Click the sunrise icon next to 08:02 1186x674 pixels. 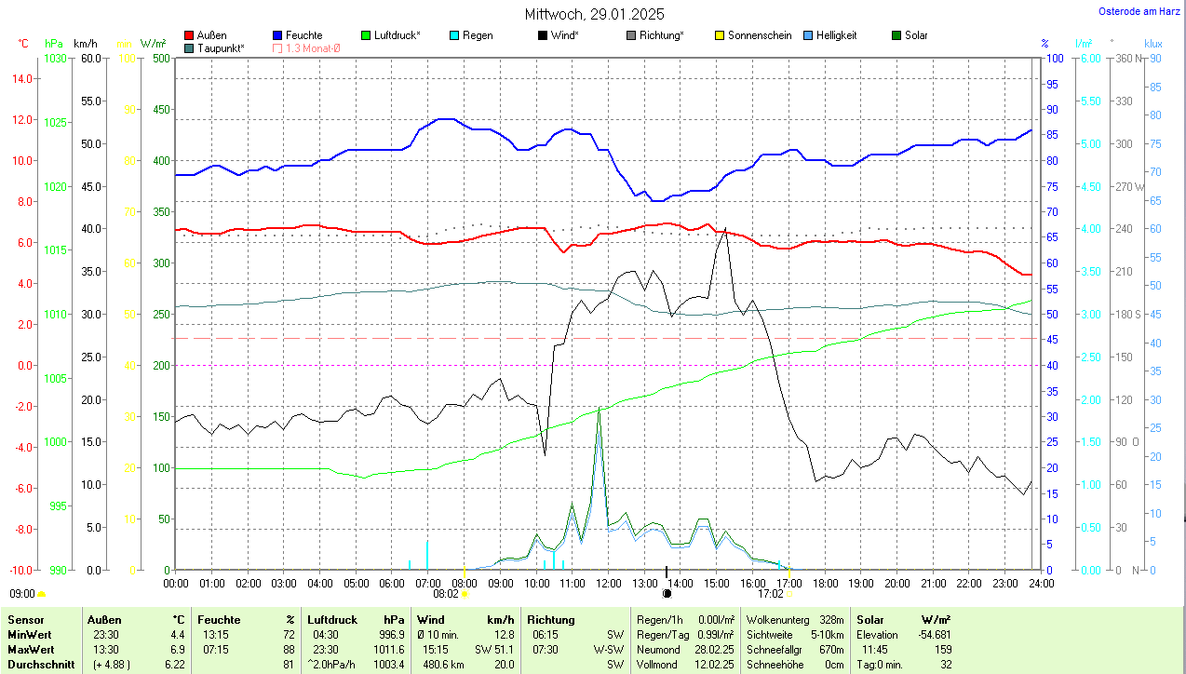click(x=465, y=593)
